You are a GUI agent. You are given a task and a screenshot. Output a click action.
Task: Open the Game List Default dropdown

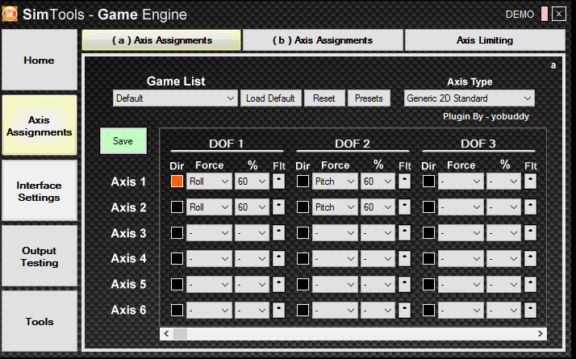(x=175, y=98)
